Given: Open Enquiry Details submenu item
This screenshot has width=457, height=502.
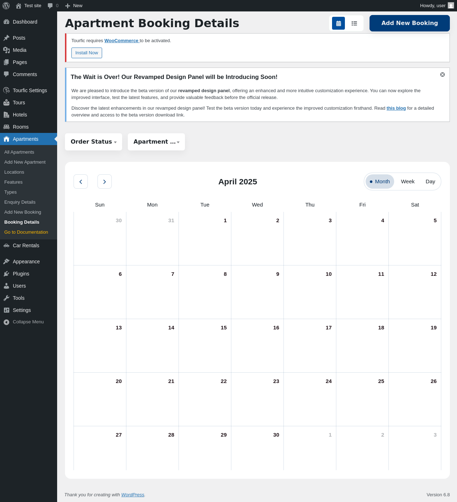Looking at the screenshot, I should [x=20, y=202].
